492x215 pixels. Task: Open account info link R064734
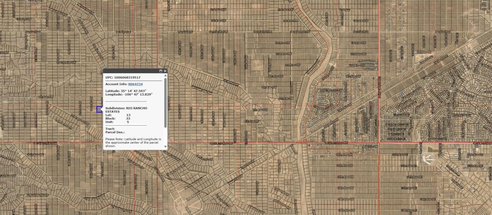[135, 84]
